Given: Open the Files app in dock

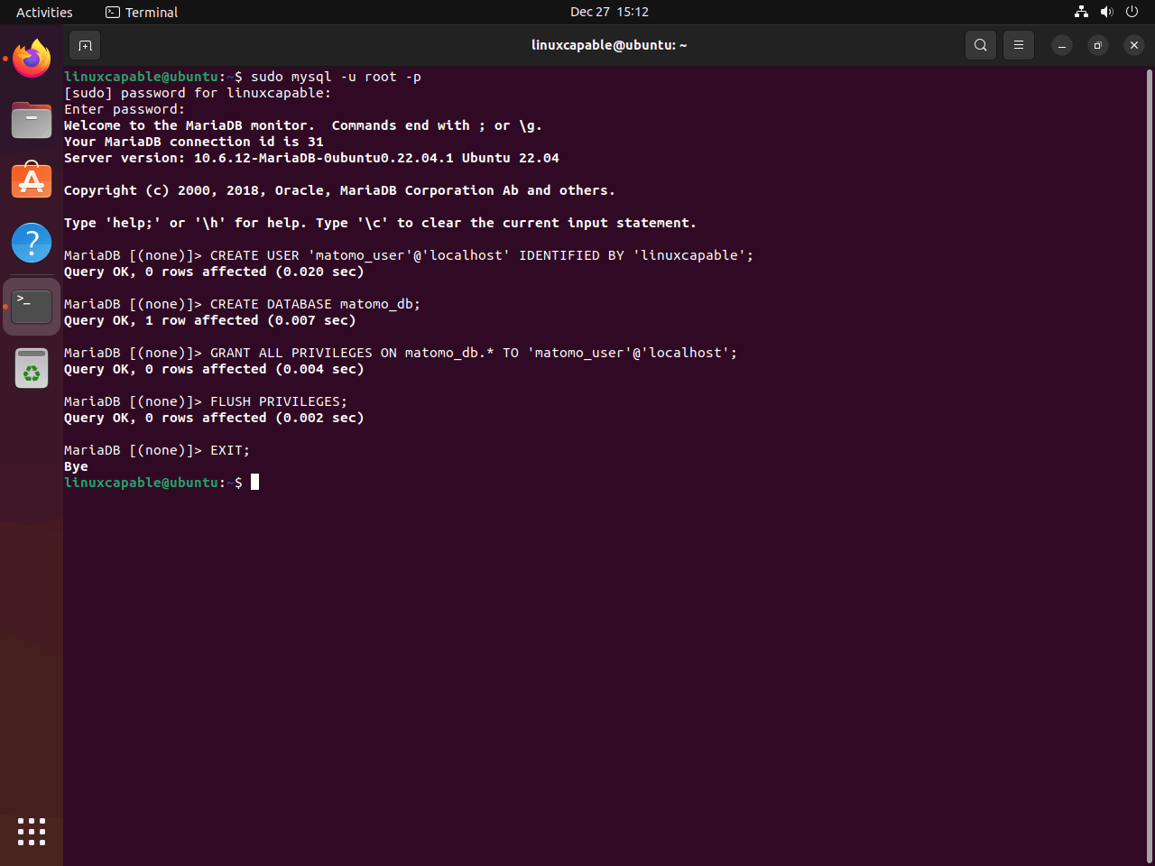Looking at the screenshot, I should [x=32, y=120].
